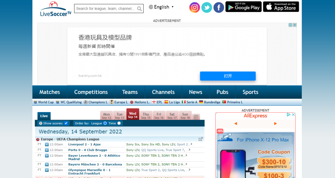Open the Pubs menu
The width and height of the screenshot is (335, 178).
click(222, 92)
